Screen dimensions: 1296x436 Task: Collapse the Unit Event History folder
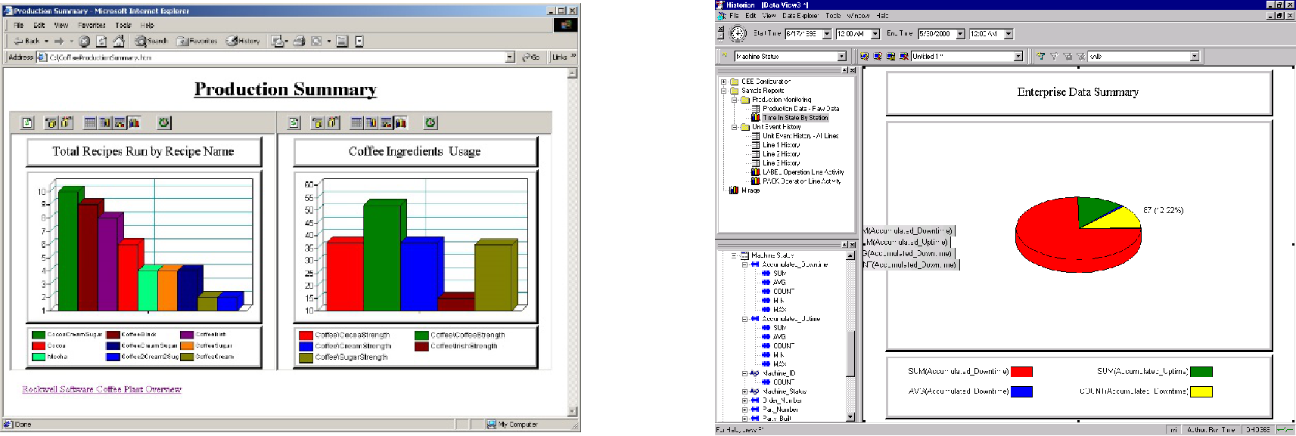734,127
